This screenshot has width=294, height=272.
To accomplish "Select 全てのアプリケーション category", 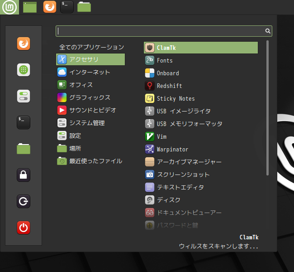I will click(x=90, y=47).
